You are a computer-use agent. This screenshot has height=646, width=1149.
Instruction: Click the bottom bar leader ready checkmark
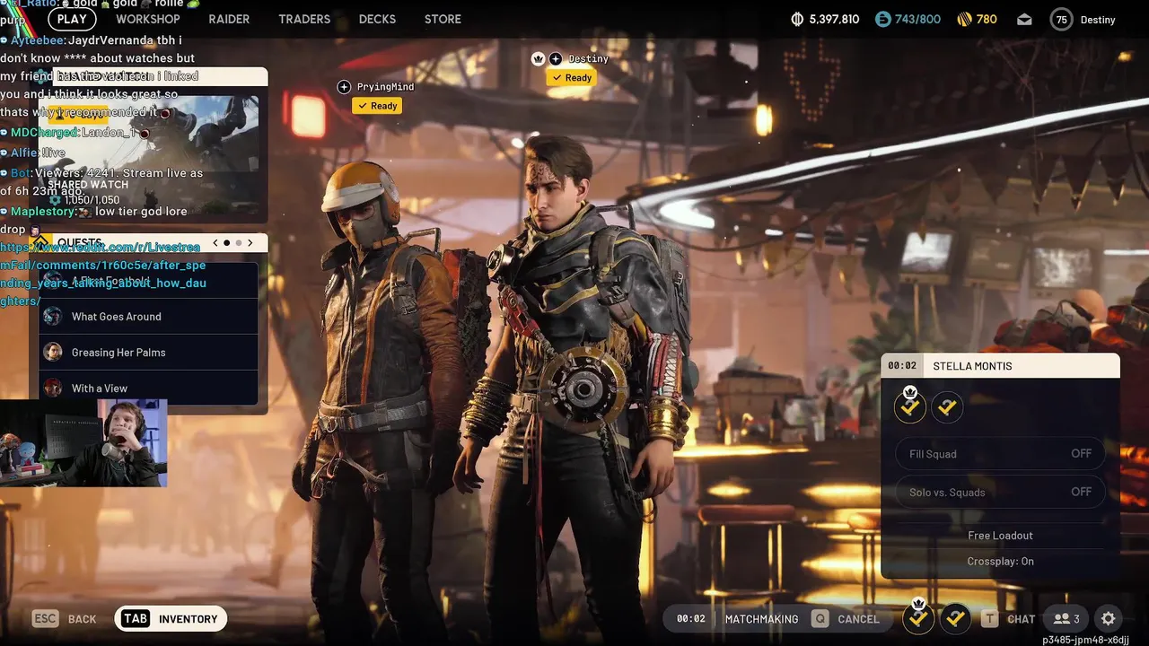[918, 618]
